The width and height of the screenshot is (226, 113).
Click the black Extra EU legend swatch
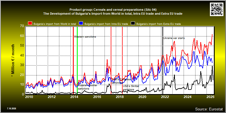tap(133, 23)
